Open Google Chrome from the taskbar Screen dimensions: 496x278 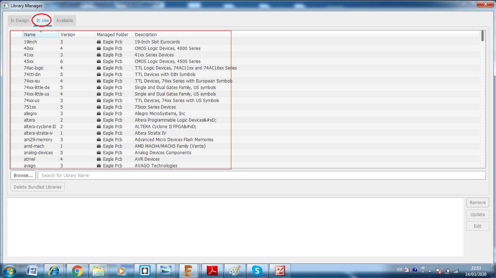77,271
